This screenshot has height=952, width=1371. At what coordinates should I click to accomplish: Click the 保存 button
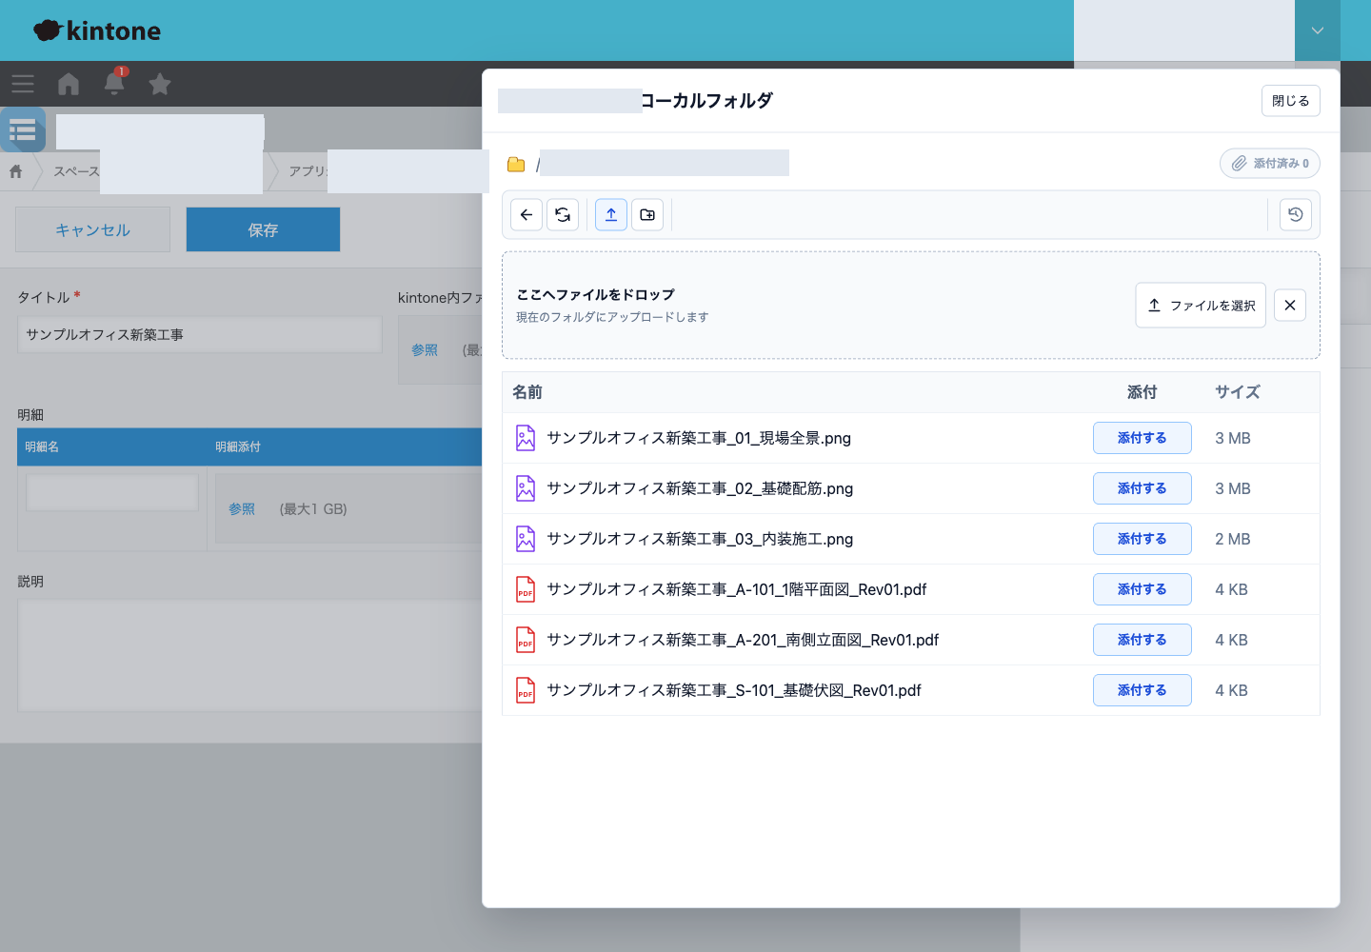click(263, 229)
